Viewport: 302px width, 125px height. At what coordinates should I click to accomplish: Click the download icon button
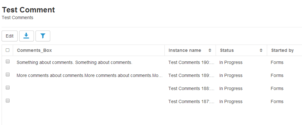tap(27, 36)
